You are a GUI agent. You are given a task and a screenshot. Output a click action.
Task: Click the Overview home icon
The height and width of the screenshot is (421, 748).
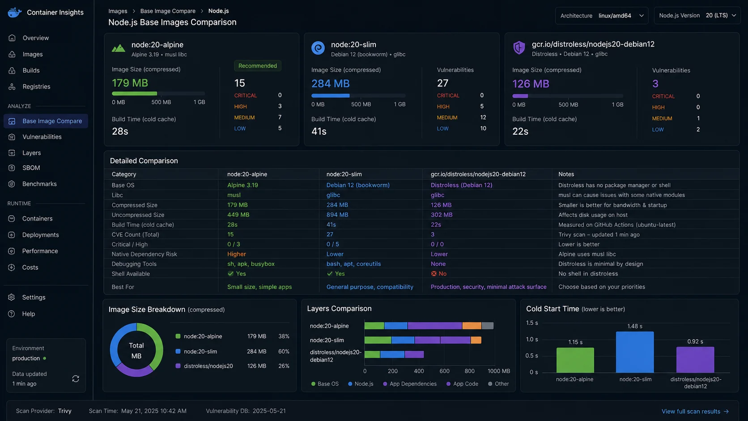(12, 38)
